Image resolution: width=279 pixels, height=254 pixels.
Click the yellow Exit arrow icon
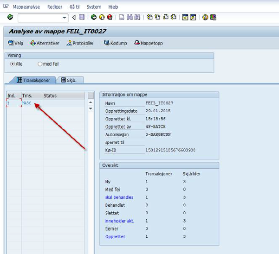[102, 17]
